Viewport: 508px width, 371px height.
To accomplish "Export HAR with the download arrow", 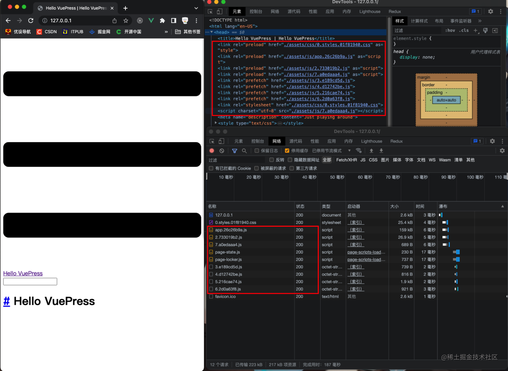I will [x=381, y=151].
